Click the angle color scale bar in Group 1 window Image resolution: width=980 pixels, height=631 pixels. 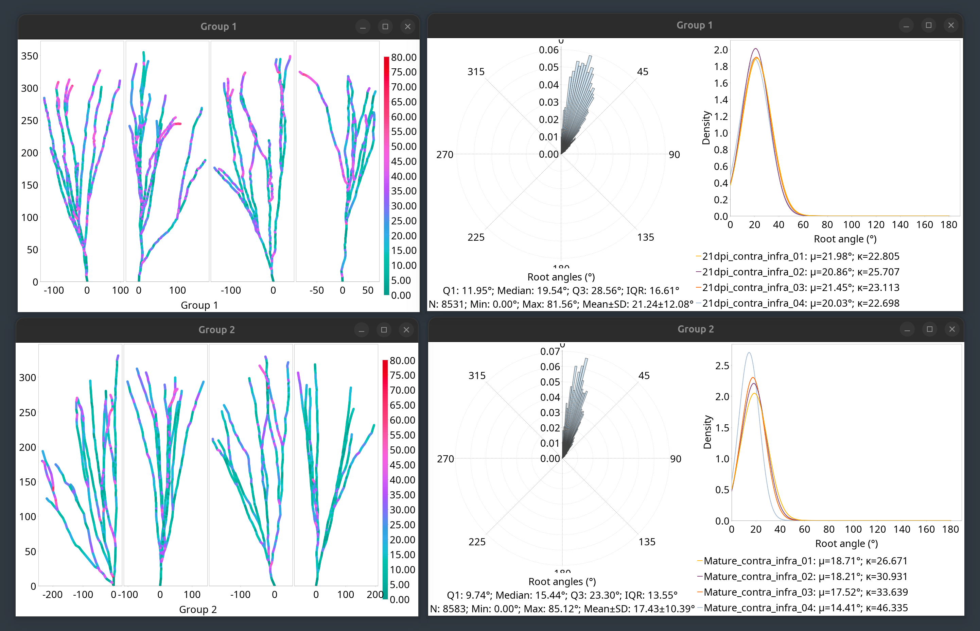386,176
